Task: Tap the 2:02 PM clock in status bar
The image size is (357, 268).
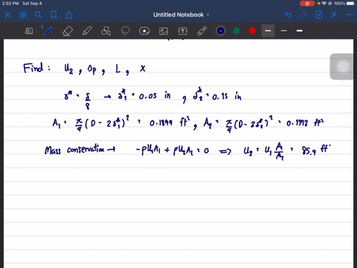Action: (10, 4)
